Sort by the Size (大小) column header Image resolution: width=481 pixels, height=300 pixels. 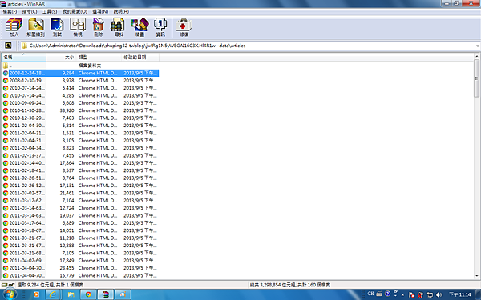(x=61, y=58)
